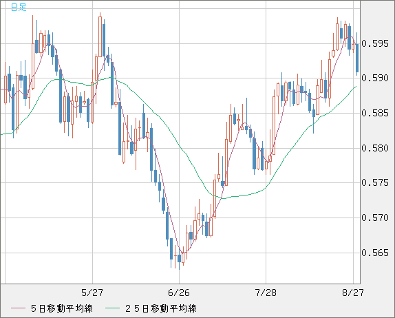
Task: Click the 0.595 price axis label
Action: coord(375,43)
